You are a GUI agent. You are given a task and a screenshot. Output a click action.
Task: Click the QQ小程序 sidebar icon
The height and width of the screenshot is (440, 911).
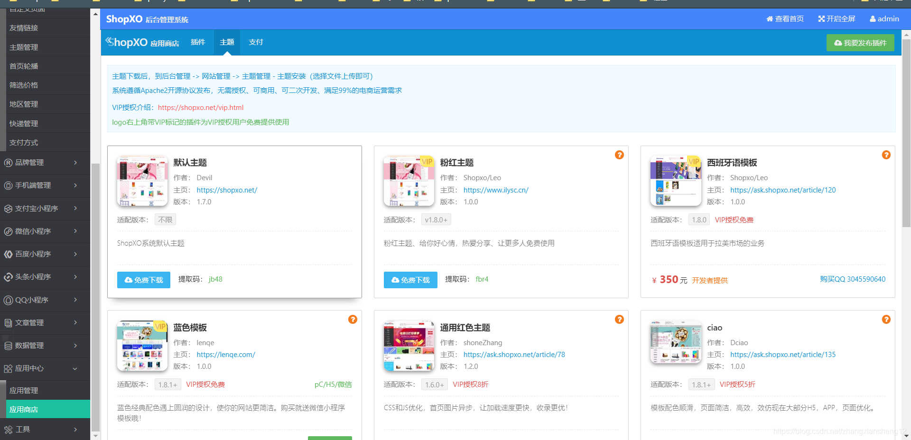[x=8, y=300]
